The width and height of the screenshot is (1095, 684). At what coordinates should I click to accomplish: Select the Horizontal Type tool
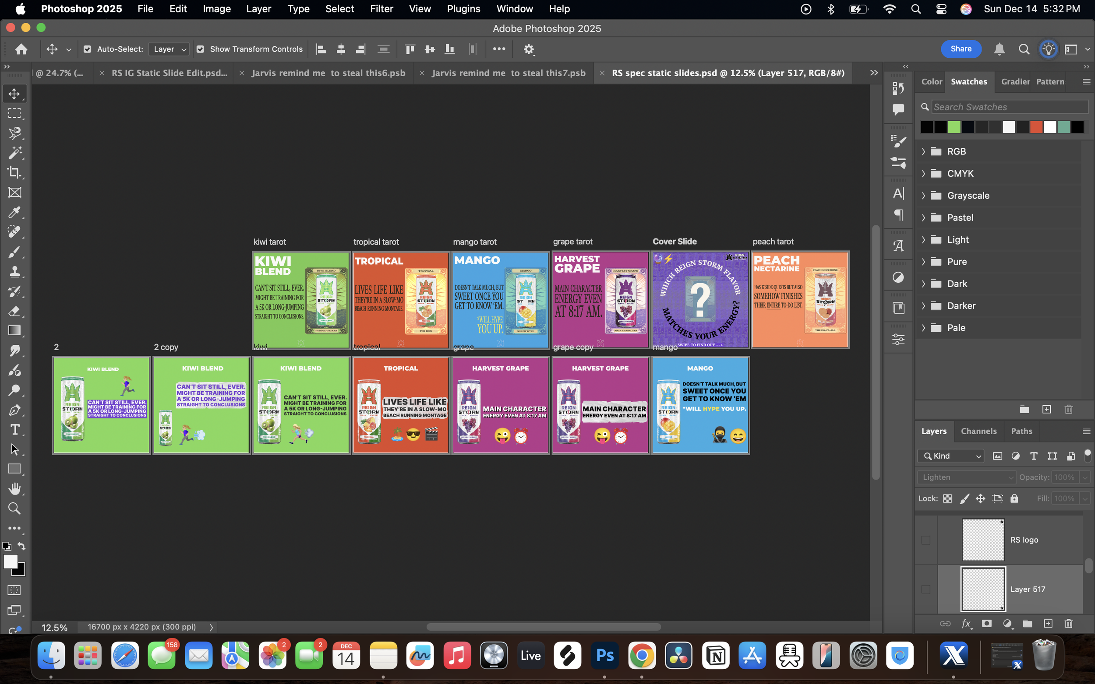click(14, 430)
